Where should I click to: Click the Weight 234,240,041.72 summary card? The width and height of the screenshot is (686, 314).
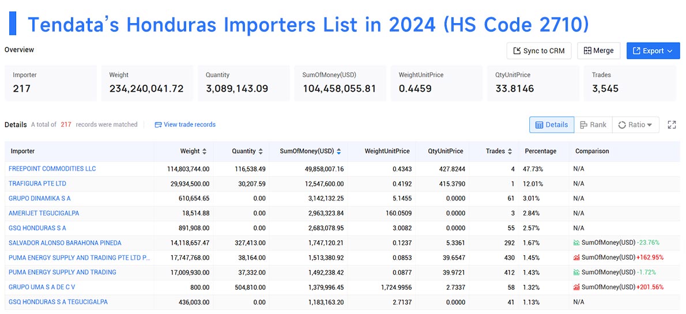click(147, 83)
